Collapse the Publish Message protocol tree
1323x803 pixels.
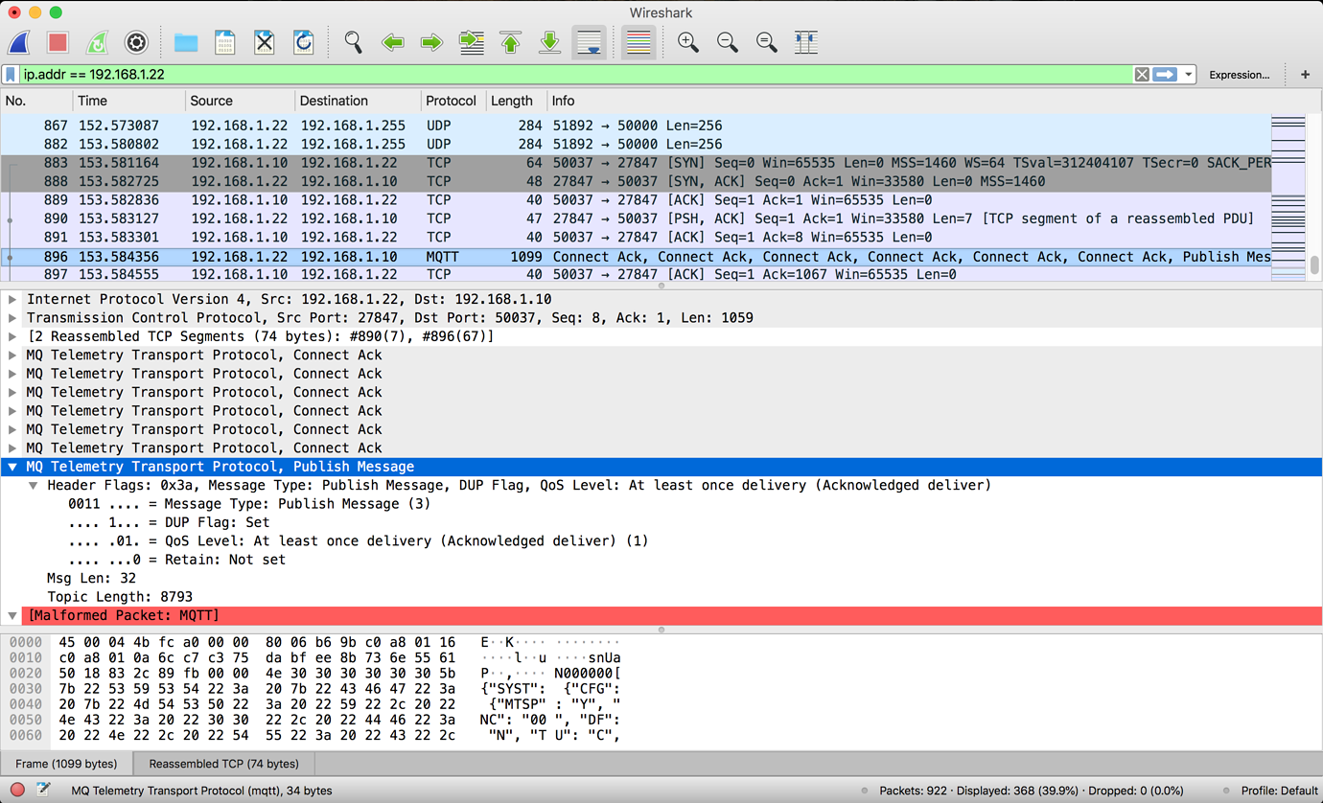click(12, 467)
